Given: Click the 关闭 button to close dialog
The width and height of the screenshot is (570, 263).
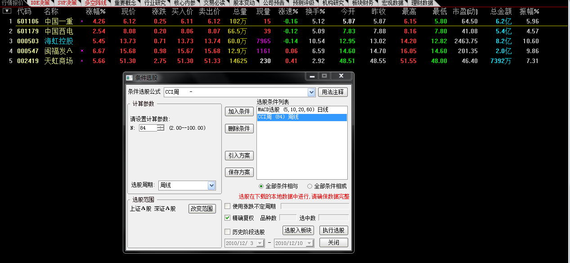Looking at the screenshot, I should 333,242.
